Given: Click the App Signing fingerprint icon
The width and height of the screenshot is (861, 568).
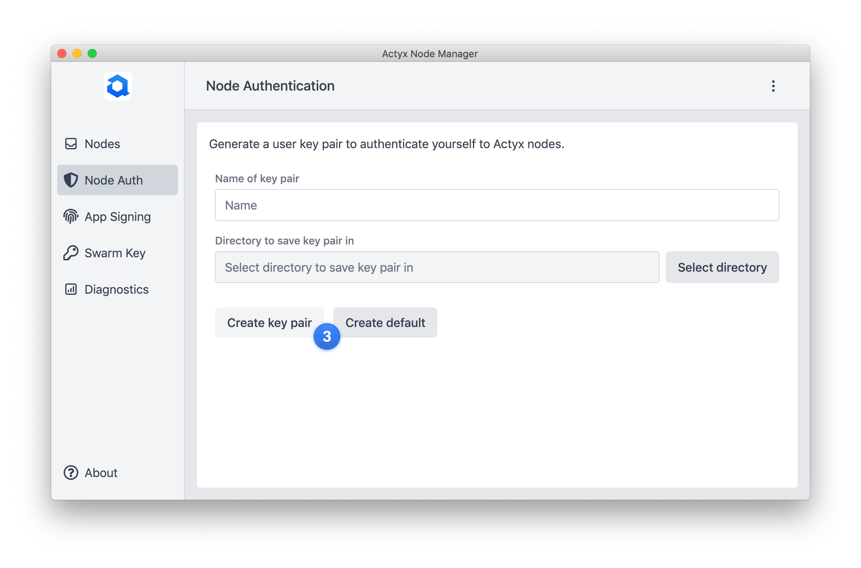Looking at the screenshot, I should tap(71, 217).
